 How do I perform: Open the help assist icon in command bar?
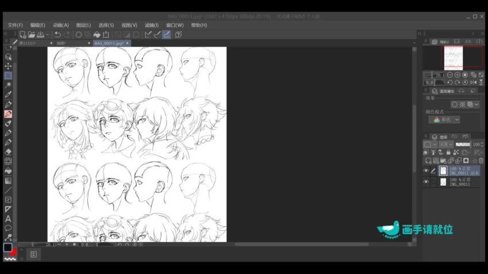[x=178, y=34]
